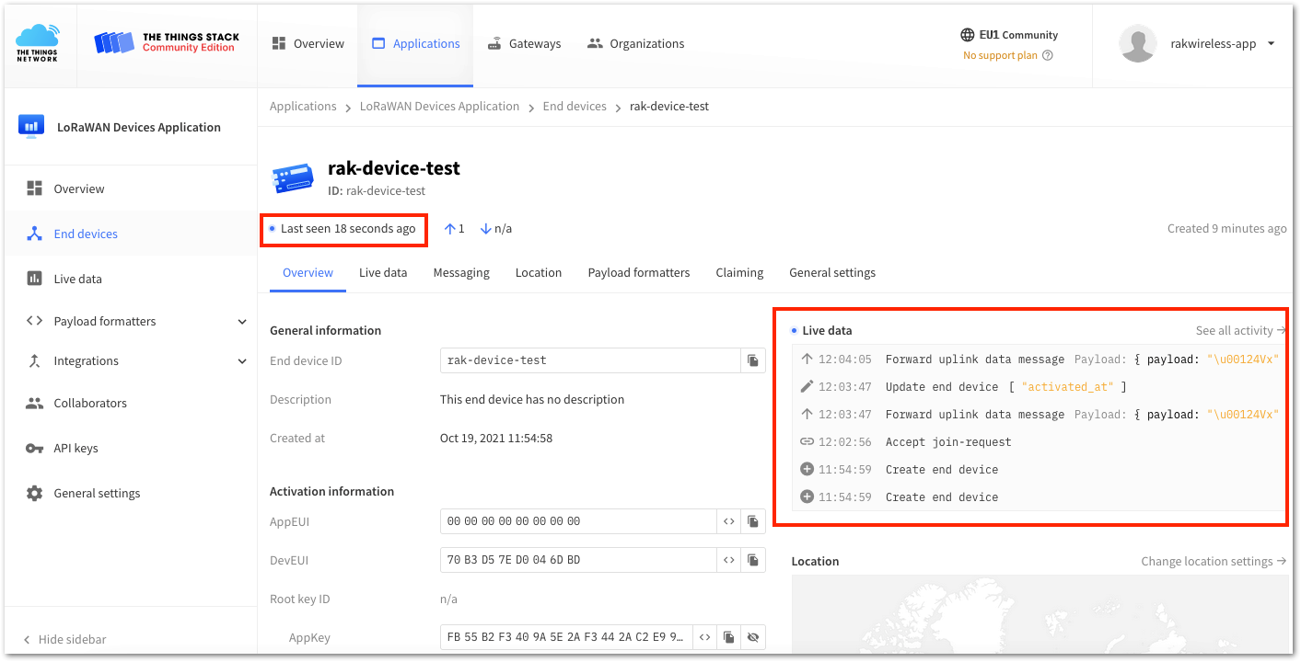
Task: Copy the AppKey value
Action: 728,637
